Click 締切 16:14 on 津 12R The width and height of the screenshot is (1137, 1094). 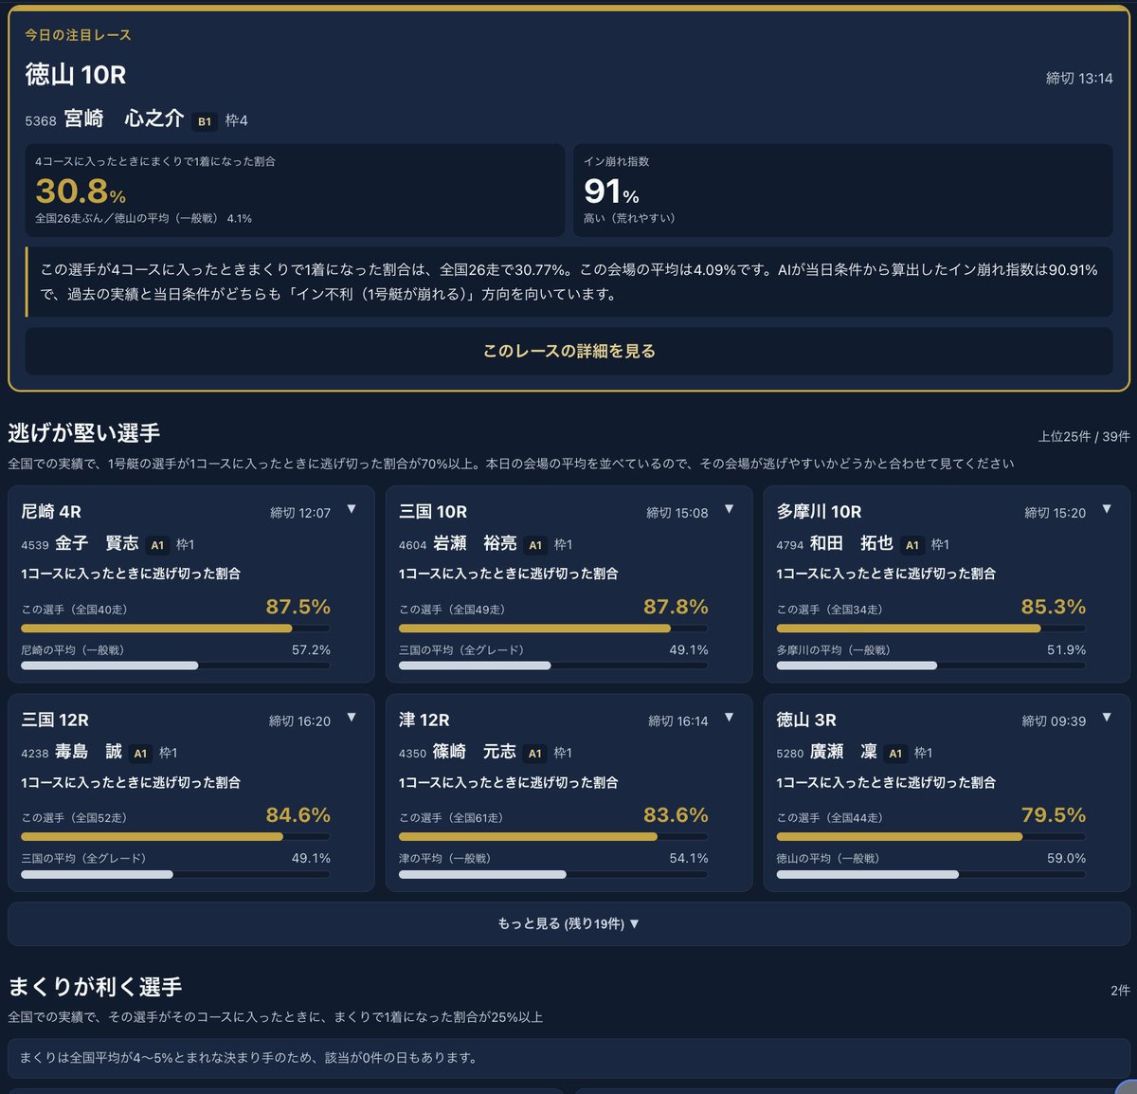point(678,721)
